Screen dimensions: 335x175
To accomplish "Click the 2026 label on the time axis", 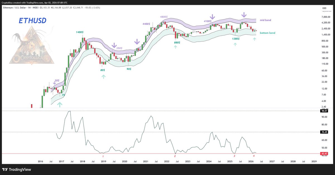I will [251, 162].
